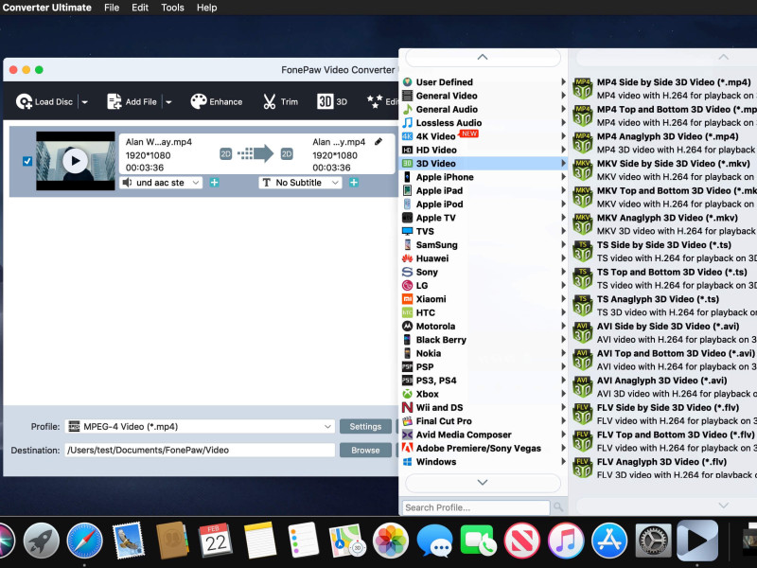Click the AVI Anaglyph 3D format icon
The image size is (757, 568).
tap(583, 387)
